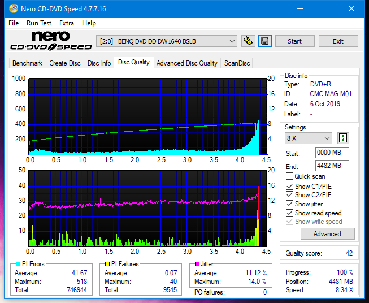
Task: Click the Nero disc title bar icon
Action: pos(14,8)
